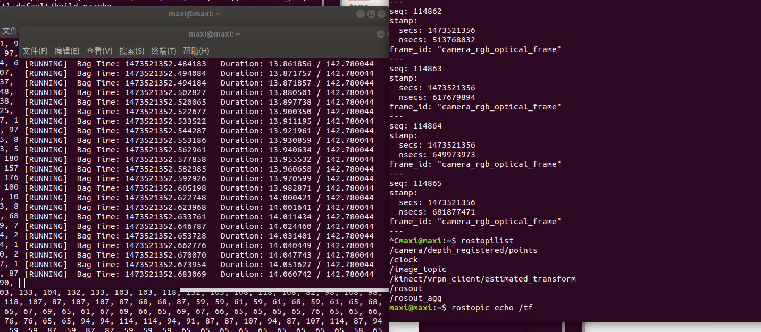Click Bag Time 1473521352.484183 row
Image resolution: width=761 pixels, height=332 pixels.
pos(199,64)
